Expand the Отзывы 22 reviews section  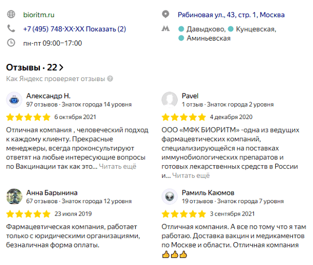(x=35, y=67)
